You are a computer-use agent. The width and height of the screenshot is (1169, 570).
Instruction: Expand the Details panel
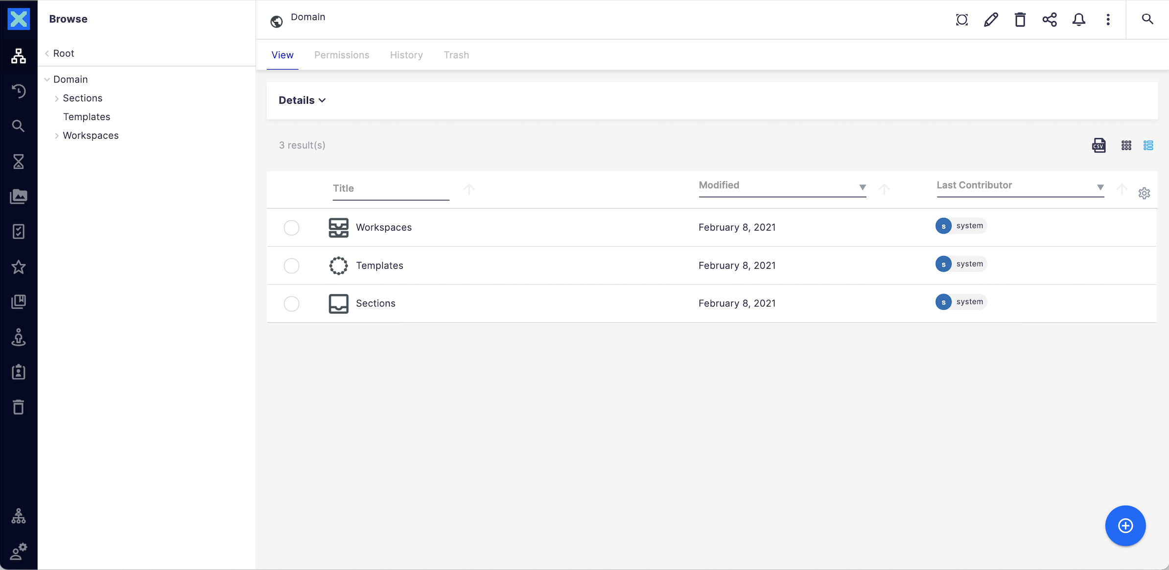click(x=302, y=100)
